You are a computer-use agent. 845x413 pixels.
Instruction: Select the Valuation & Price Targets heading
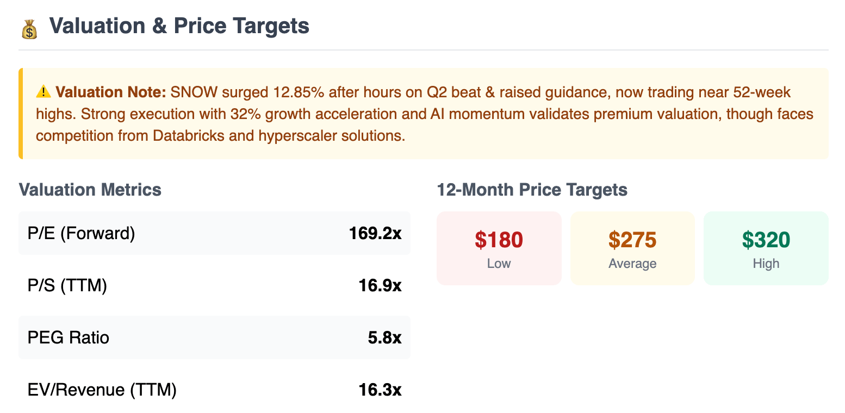pos(179,26)
